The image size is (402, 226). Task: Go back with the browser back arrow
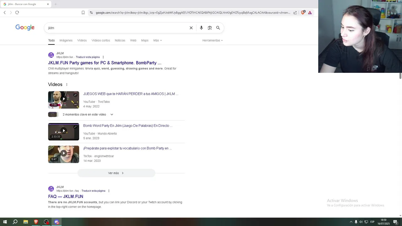(4, 13)
